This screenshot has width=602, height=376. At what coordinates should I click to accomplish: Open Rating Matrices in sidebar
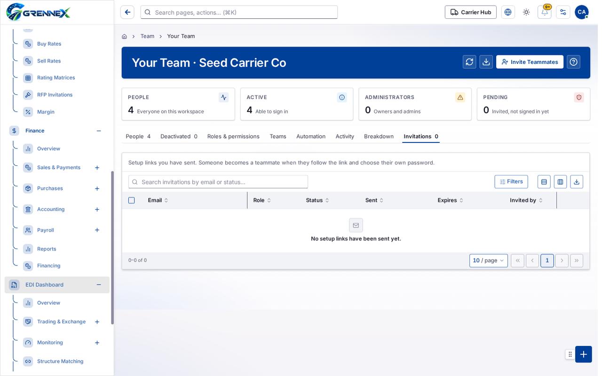(x=56, y=78)
